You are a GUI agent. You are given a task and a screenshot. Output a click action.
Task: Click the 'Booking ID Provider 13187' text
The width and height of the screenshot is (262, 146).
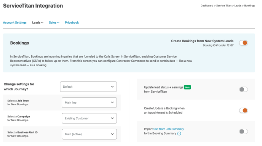[x=218, y=45]
